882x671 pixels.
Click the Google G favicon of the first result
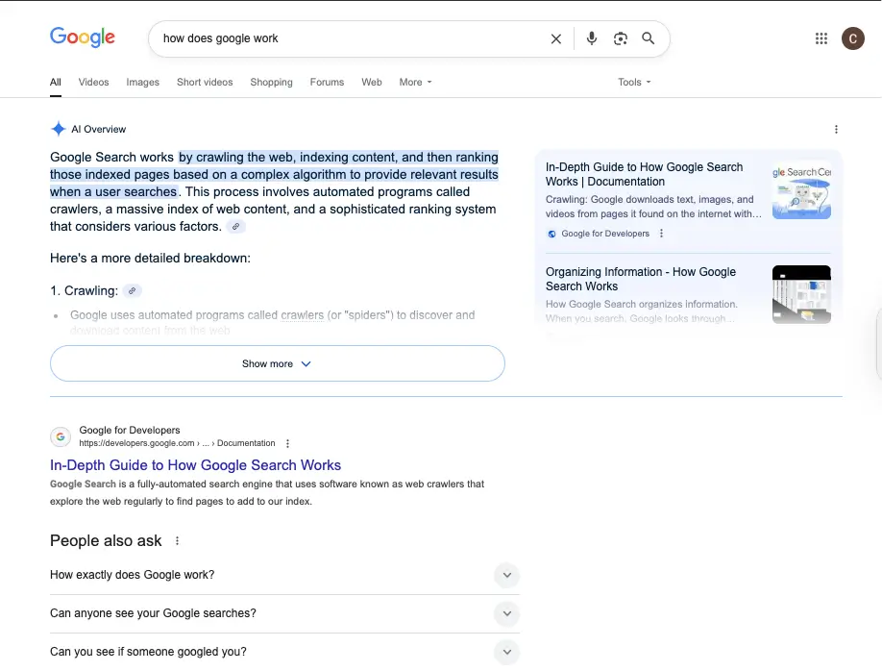61,436
